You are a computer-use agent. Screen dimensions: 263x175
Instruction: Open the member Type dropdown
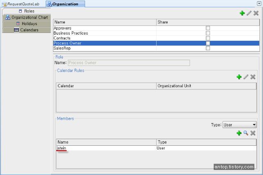[240, 125]
